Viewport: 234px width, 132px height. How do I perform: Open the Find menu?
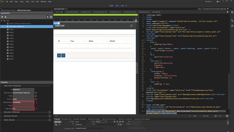point(33,2)
